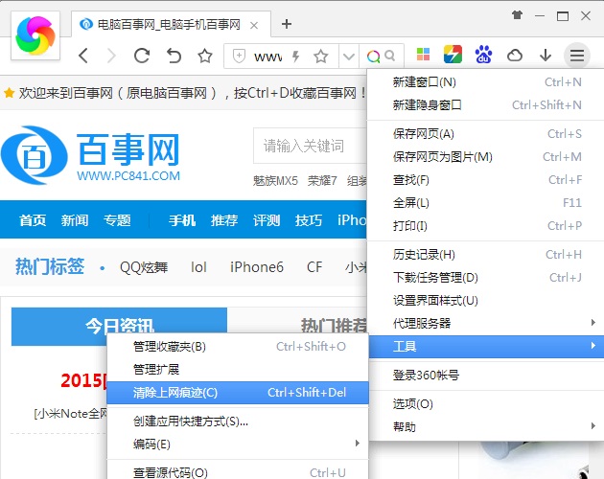Click 查看源代码(O) submenu item

[x=238, y=472]
